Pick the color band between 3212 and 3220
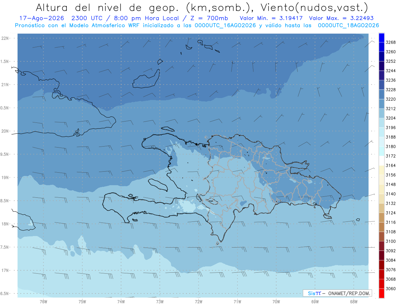The image size is (397, 306). [x=381, y=104]
